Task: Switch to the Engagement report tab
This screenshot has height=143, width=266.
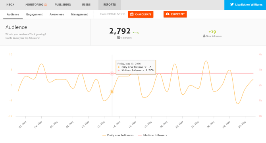Action: click(34, 14)
